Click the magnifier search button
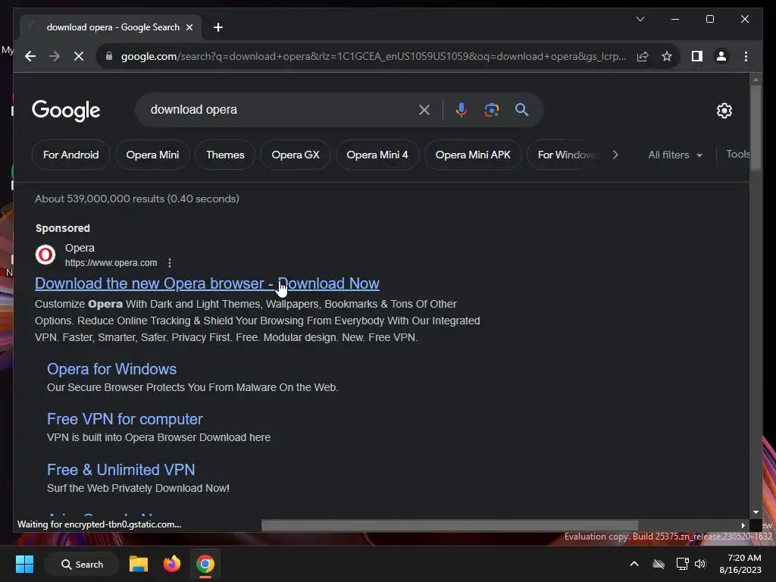Viewport: 776px width, 582px height. pos(521,110)
